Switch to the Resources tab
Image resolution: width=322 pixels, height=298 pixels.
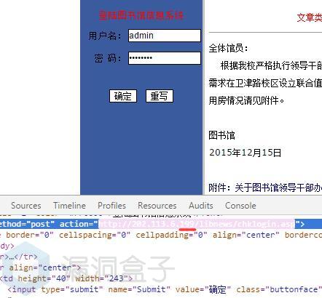click(x=157, y=206)
